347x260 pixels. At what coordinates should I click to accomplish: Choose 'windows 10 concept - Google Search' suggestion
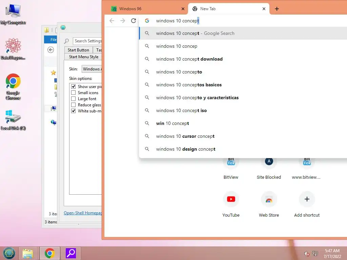tap(243, 33)
